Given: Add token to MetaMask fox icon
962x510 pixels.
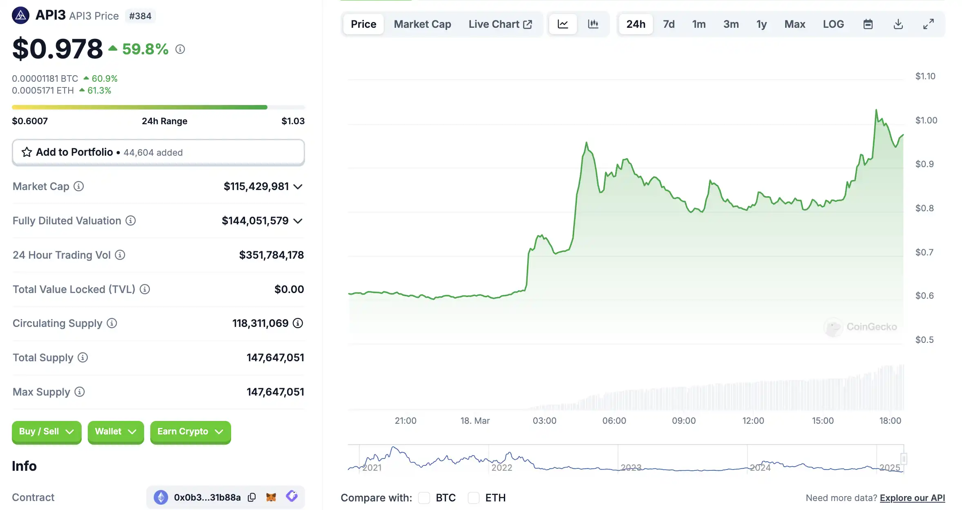Looking at the screenshot, I should coord(271,497).
